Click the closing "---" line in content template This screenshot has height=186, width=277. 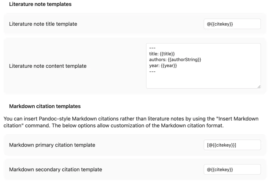pyautogui.click(x=152, y=71)
